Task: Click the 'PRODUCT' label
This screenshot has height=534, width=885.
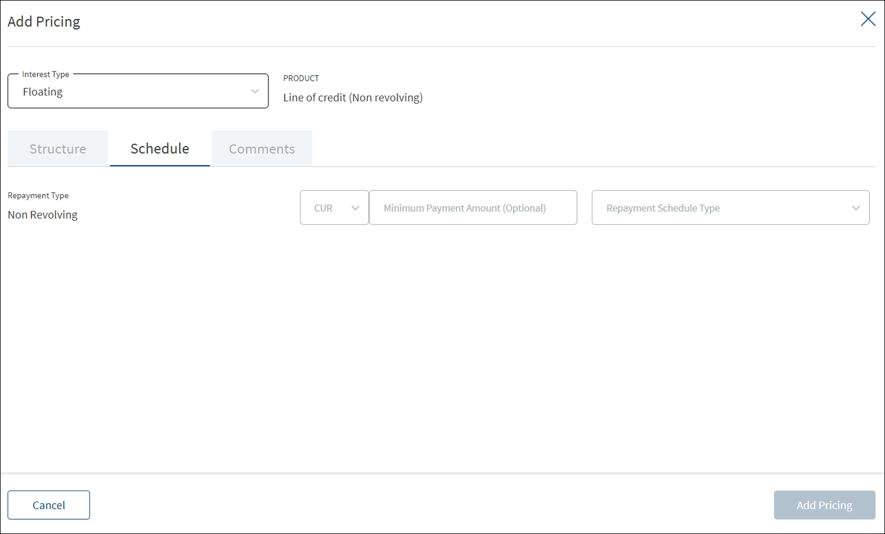Action: click(x=301, y=78)
